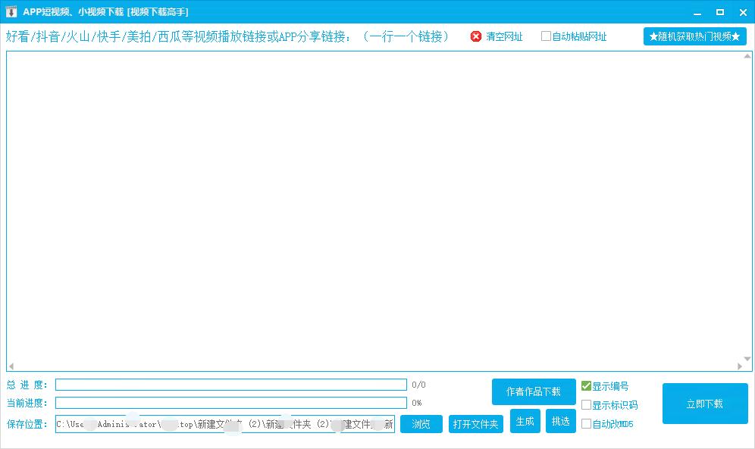This screenshot has width=755, height=449.
Task: Click the star icon on the hot videos button
Action: click(x=653, y=36)
